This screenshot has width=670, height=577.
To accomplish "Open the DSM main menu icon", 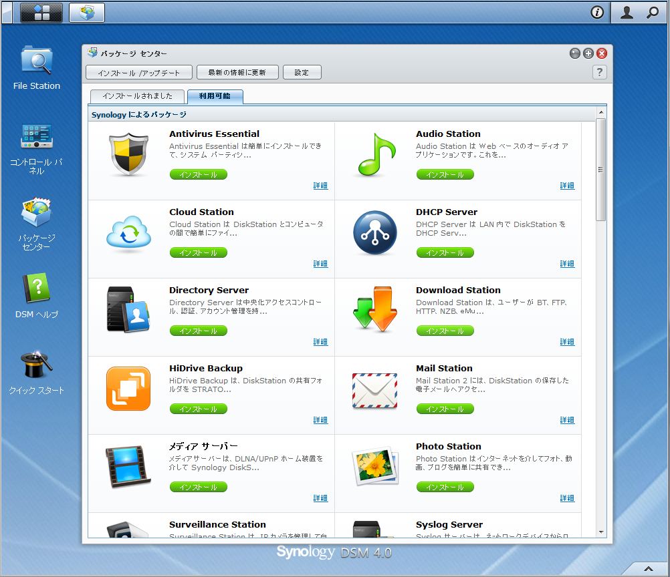I will [x=41, y=13].
